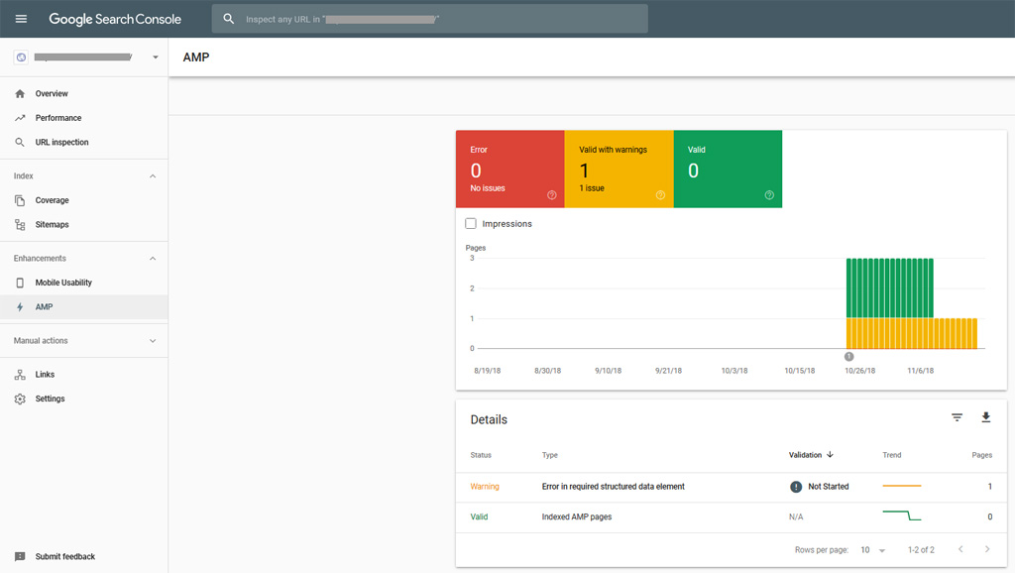This screenshot has width=1015, height=573.
Task: Download the AMP report via download icon
Action: tap(985, 417)
